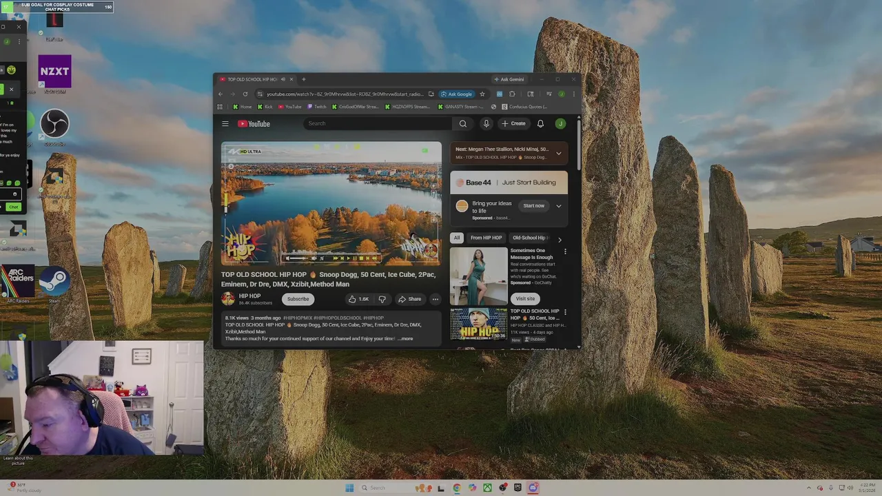Go back in Chrome
The height and width of the screenshot is (496, 882).
tap(220, 94)
